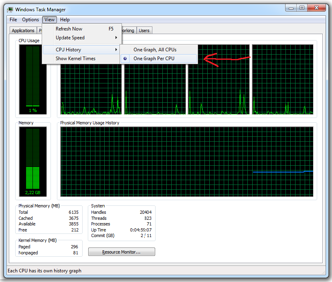Click the Available memory value 3855
332x282 pixels.
pyautogui.click(x=73, y=224)
